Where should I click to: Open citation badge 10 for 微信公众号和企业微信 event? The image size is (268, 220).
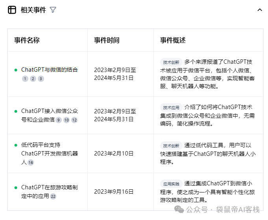pos(67,120)
